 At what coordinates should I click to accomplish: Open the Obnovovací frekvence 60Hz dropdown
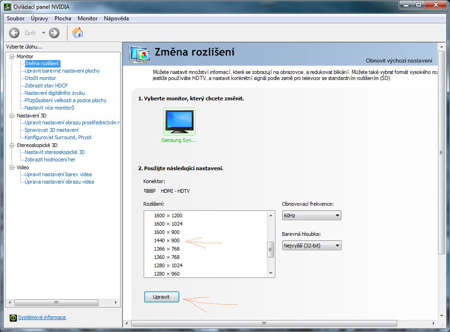(312, 215)
